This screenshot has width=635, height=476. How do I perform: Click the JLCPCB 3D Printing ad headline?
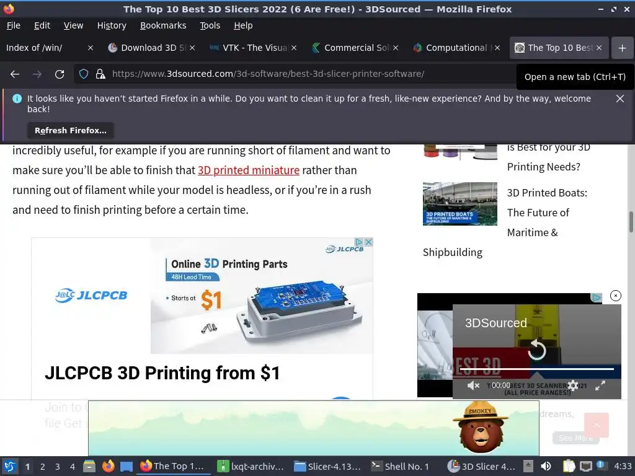click(162, 372)
